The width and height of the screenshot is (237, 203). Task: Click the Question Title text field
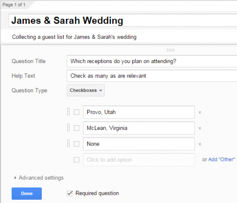(152, 61)
